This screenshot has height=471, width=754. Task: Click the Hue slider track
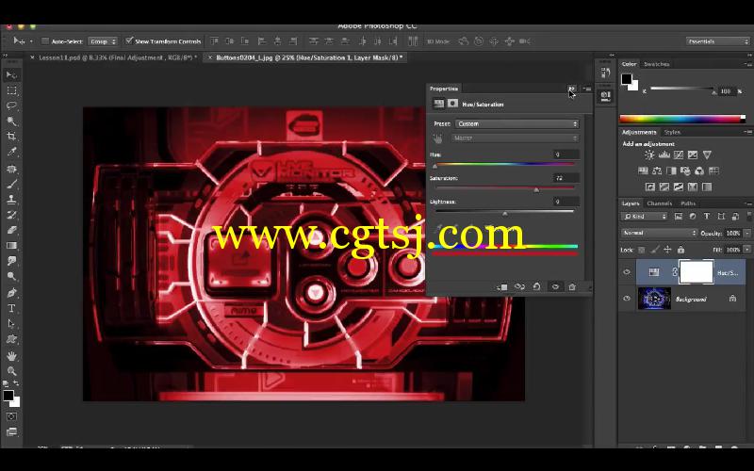505,164
